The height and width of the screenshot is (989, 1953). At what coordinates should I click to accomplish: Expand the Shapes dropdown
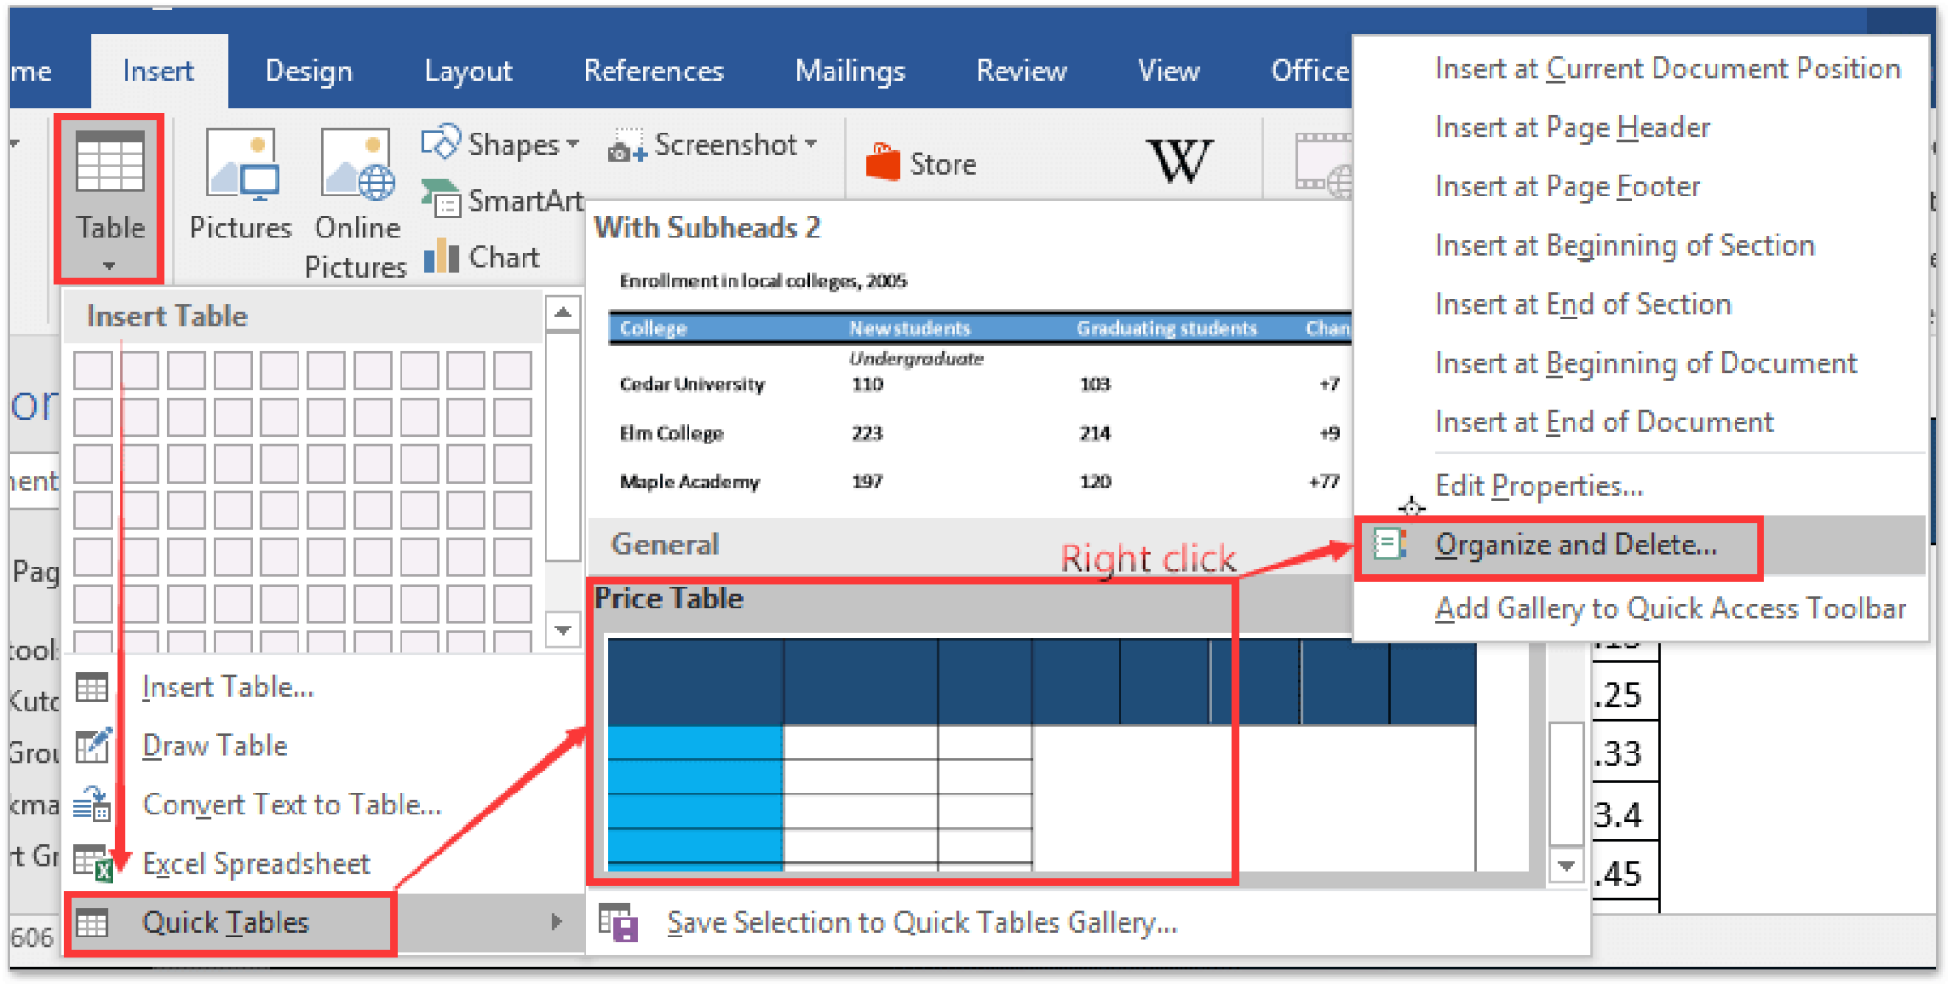[573, 144]
